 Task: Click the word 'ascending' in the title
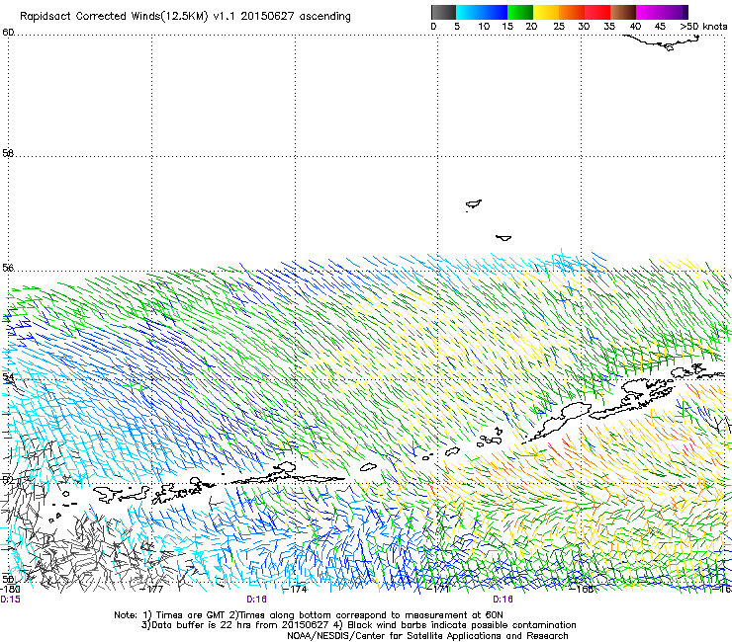(x=324, y=17)
